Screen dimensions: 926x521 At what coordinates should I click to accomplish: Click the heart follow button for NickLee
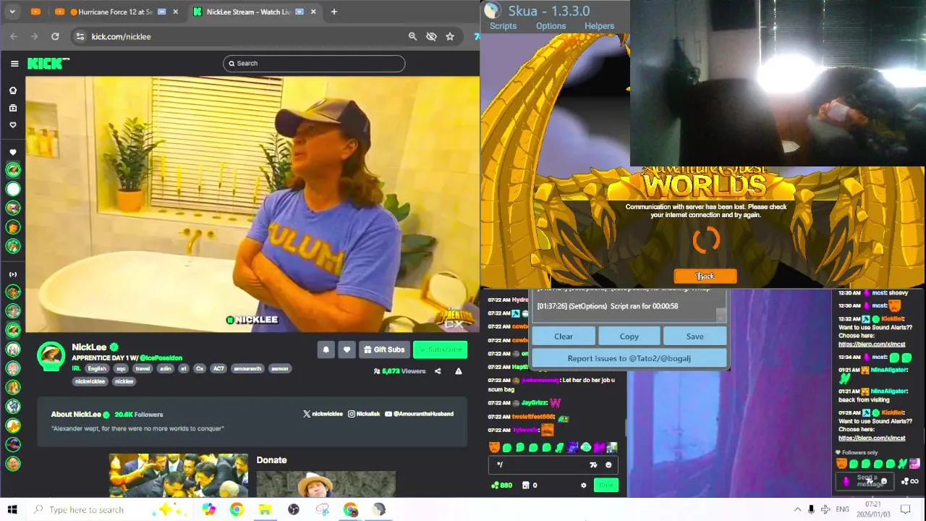coord(347,350)
